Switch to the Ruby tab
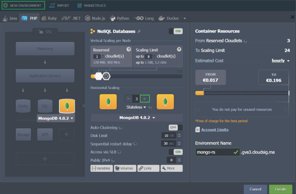 (49, 18)
